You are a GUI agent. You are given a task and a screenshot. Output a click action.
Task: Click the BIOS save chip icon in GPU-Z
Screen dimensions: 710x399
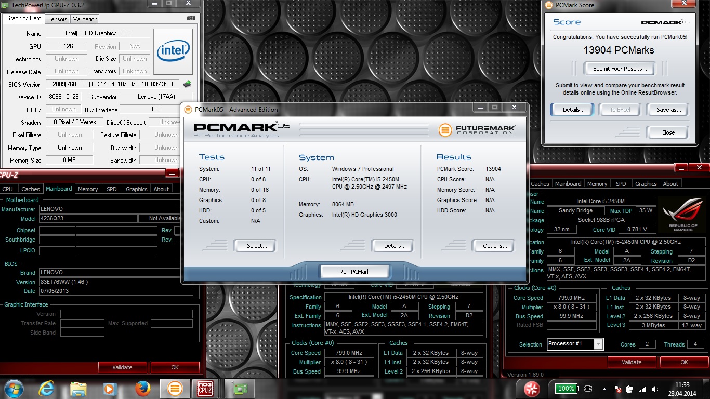point(187,84)
